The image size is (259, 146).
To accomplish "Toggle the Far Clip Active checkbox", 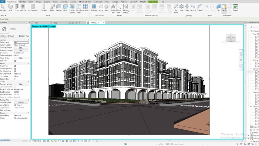I will 15,71.
